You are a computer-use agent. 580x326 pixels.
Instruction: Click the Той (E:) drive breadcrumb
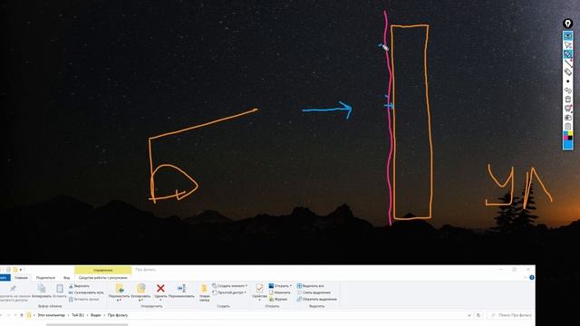point(78,315)
